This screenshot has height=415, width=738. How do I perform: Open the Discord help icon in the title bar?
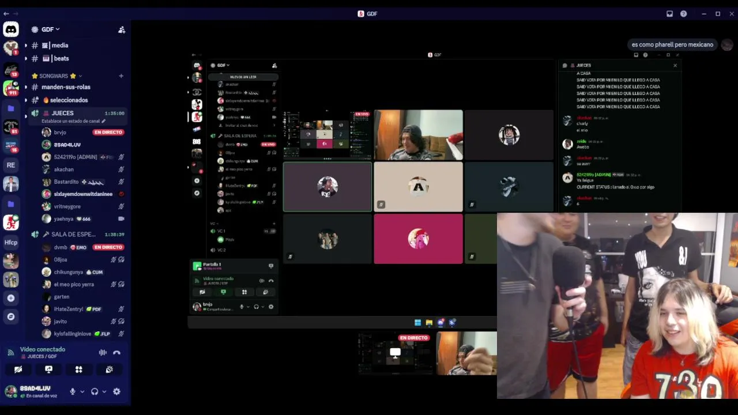[x=684, y=14]
